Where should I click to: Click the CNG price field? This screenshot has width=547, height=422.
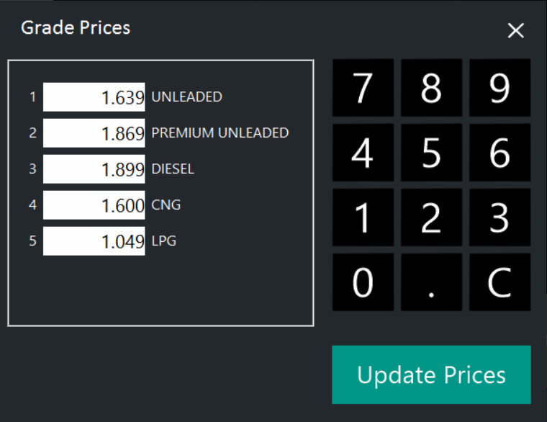coord(94,205)
